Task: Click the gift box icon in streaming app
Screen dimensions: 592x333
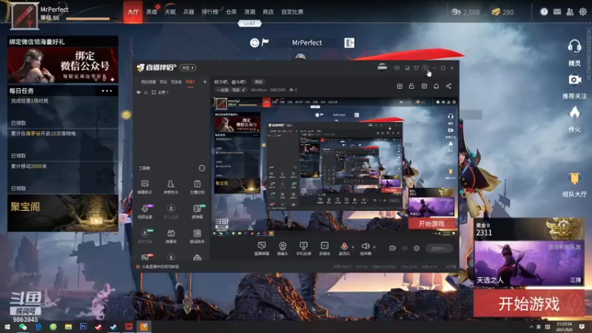Action: click(x=400, y=86)
